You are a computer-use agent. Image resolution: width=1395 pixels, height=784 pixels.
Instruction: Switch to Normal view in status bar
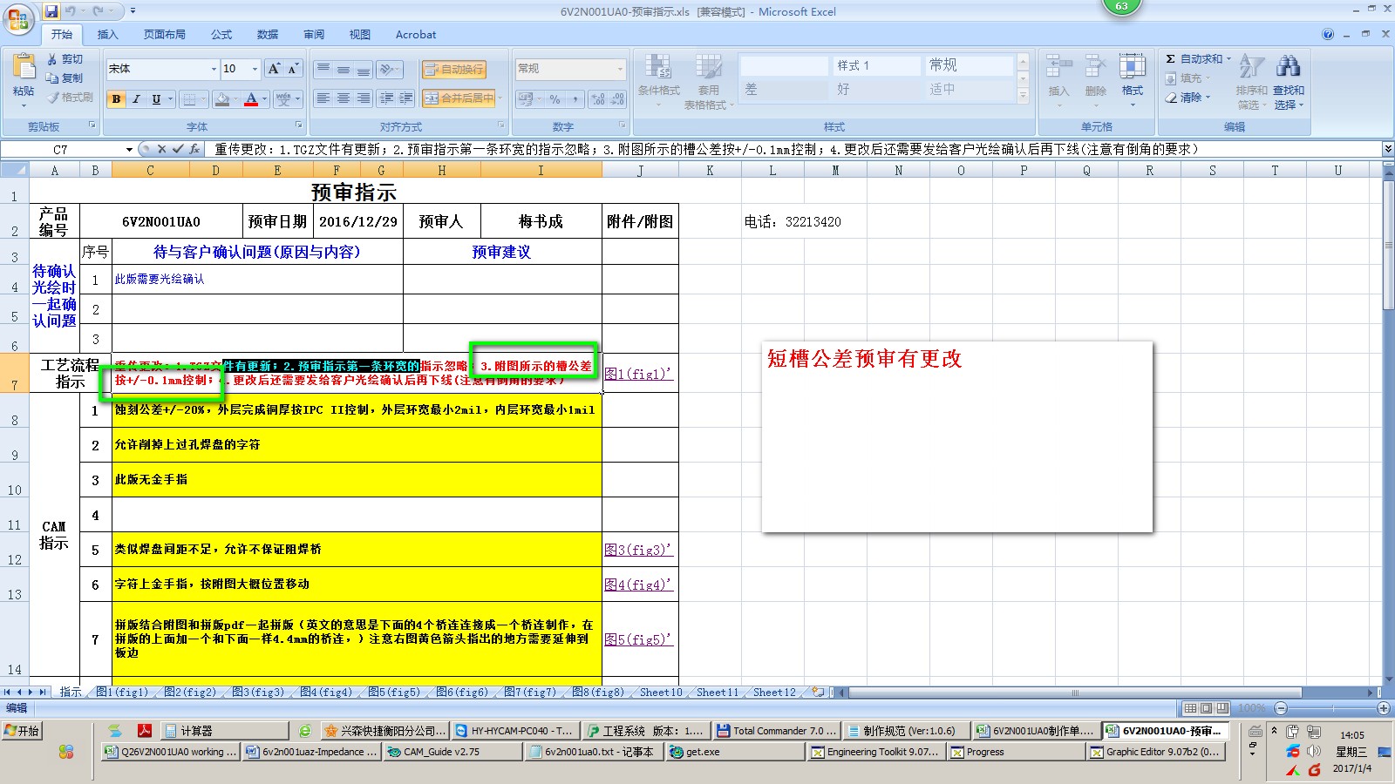1190,708
